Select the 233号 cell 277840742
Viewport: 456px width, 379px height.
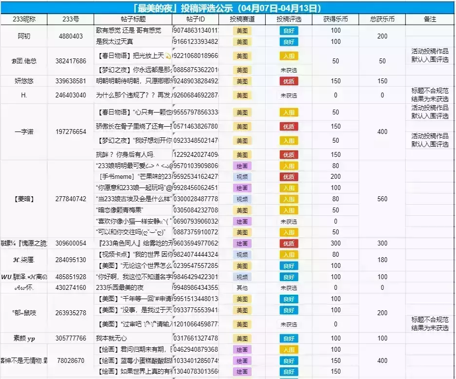point(71,199)
